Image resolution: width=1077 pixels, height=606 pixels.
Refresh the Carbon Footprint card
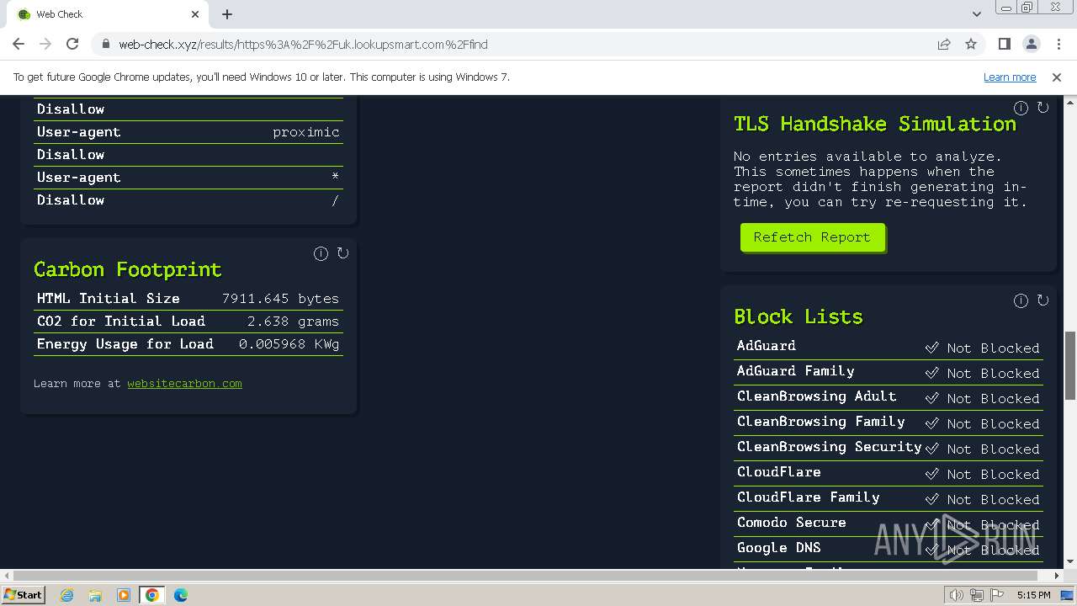[342, 253]
